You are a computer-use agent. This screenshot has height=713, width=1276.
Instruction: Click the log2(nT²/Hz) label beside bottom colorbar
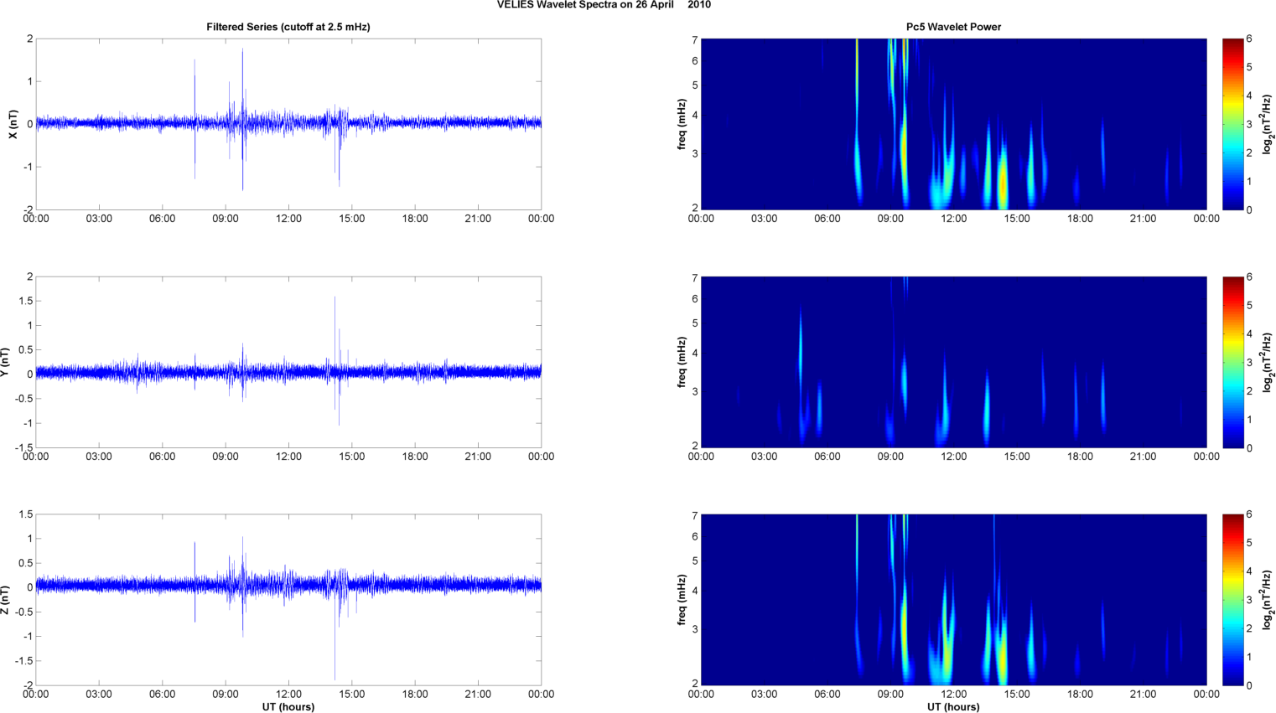[1268, 600]
